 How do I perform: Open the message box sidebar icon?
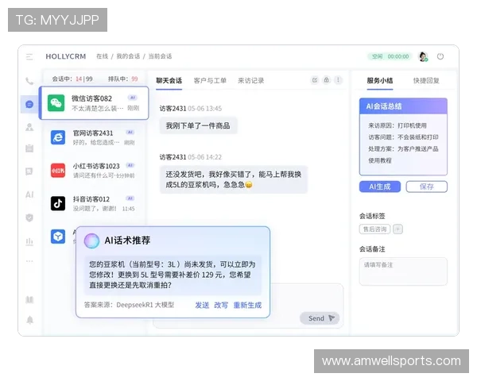pyautogui.click(x=29, y=171)
